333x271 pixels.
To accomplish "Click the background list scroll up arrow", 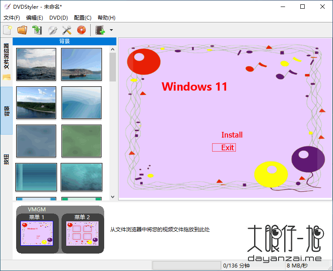I will pos(113,49).
